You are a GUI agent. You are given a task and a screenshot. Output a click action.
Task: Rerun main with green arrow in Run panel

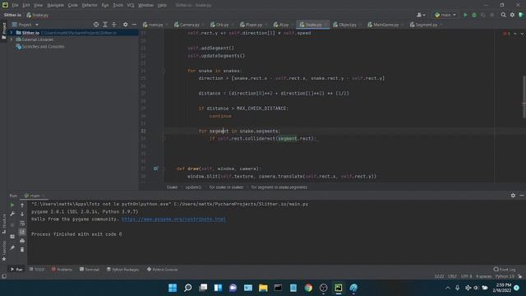click(12, 205)
